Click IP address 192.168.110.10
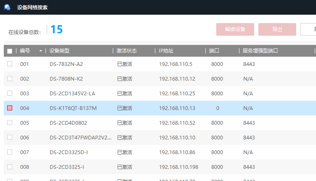 [x=177, y=138]
